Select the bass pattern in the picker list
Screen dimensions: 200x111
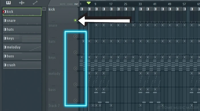click(x=22, y=56)
